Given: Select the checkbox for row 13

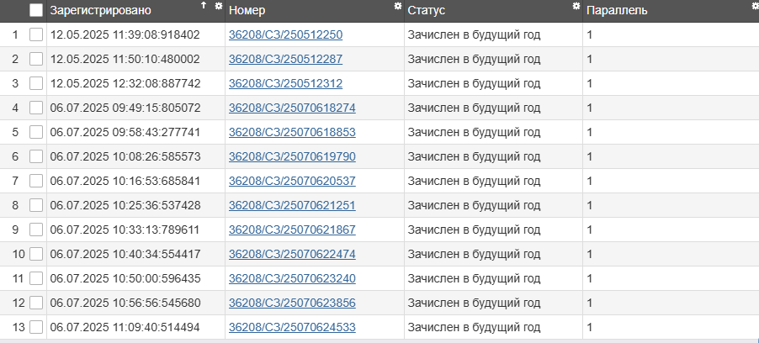Looking at the screenshot, I should [x=36, y=327].
